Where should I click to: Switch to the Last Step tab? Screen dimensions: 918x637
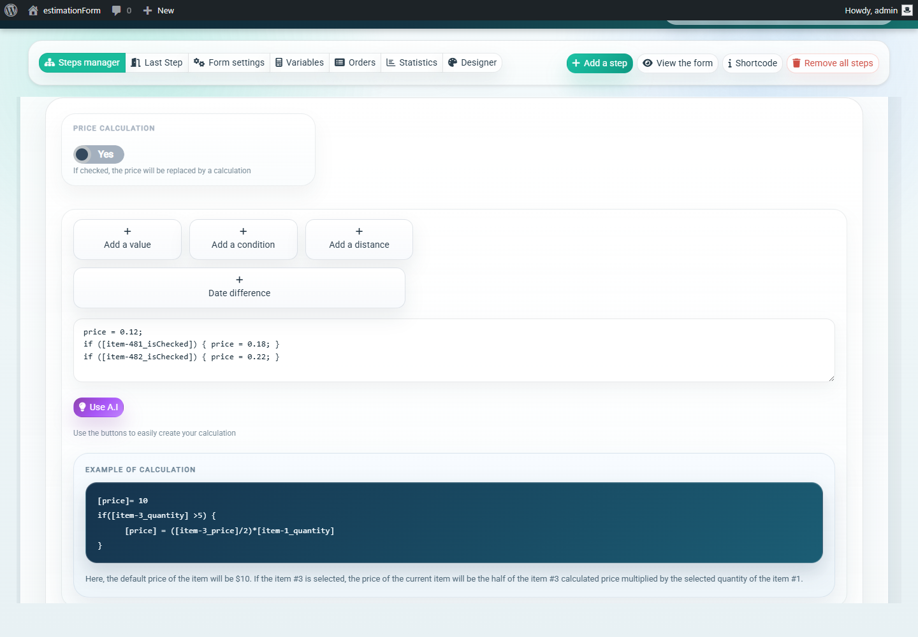157,62
